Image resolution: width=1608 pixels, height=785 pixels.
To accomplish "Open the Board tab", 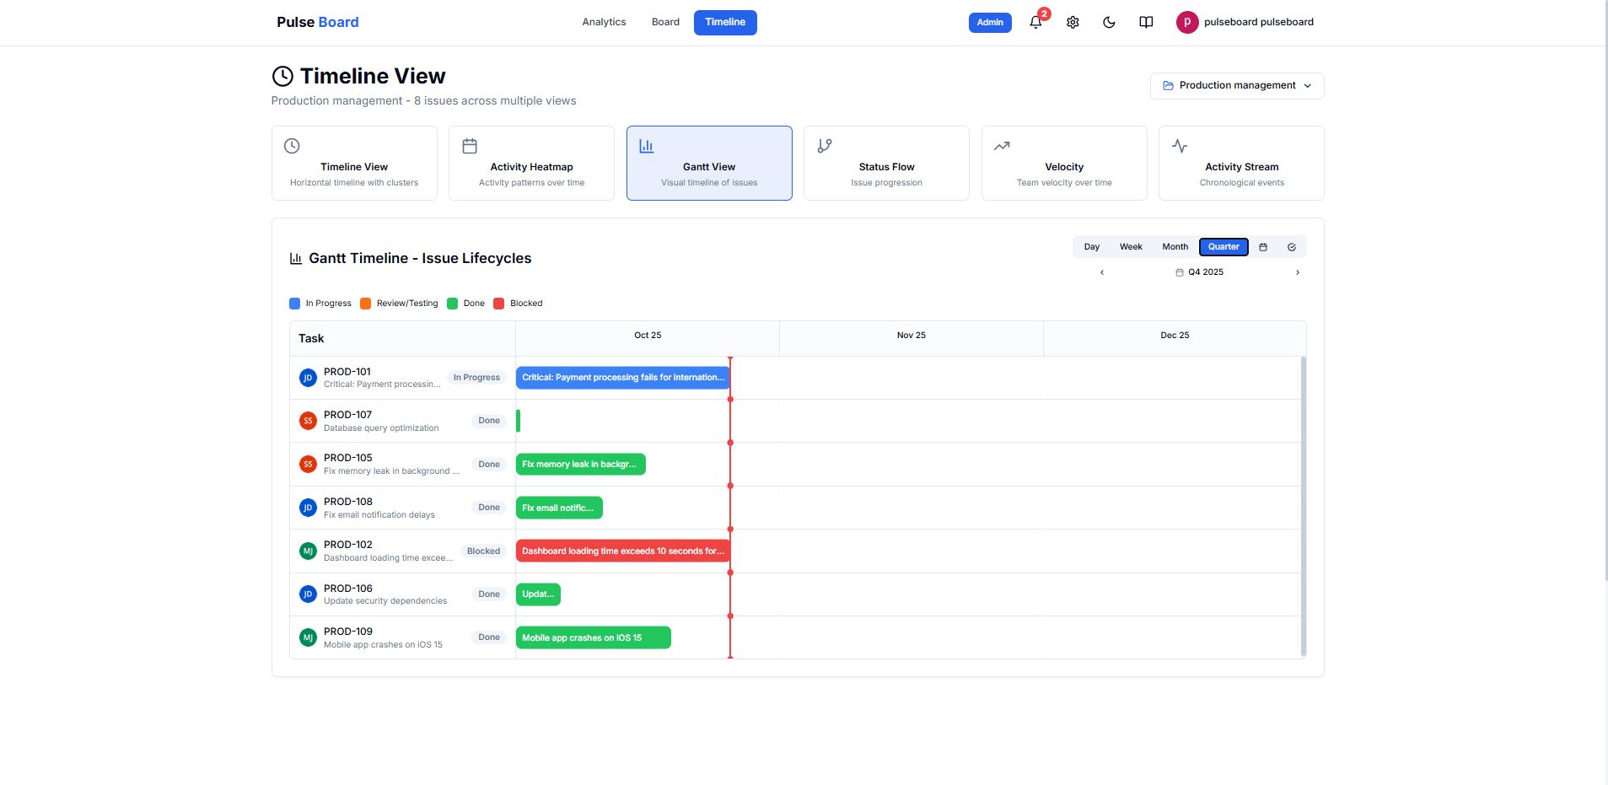I will point(665,23).
